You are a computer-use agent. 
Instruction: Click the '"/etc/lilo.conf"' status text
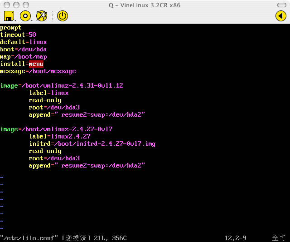point(29,238)
